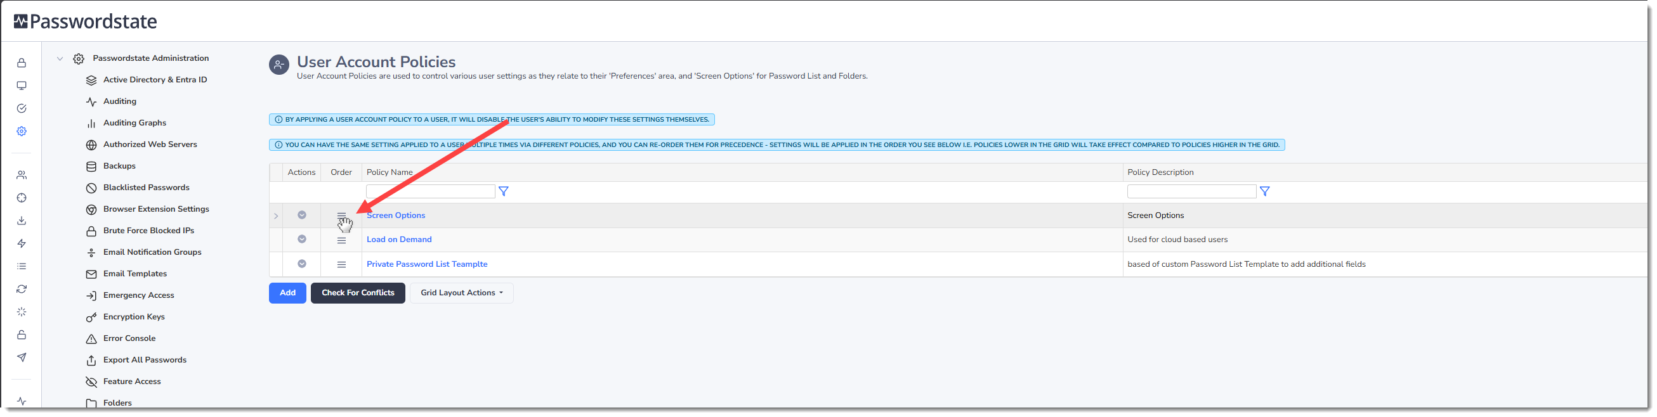Open Browser Extension Settings

pyautogui.click(x=155, y=209)
